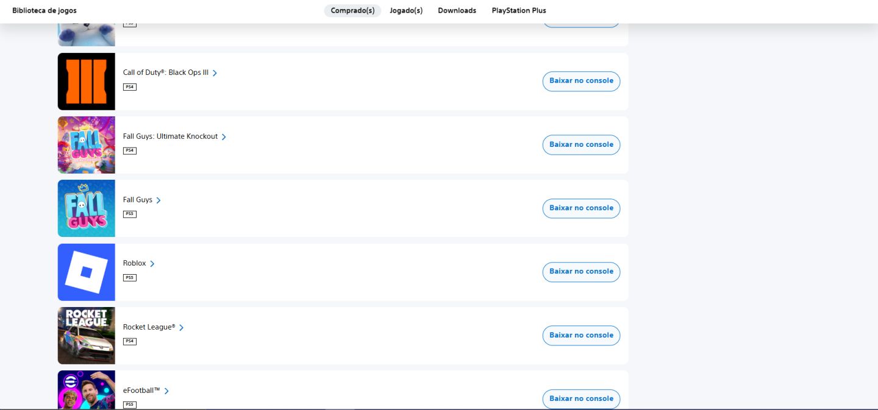The height and width of the screenshot is (410, 878).
Task: Click the PS5 badge under eFootball
Action: [x=130, y=405]
